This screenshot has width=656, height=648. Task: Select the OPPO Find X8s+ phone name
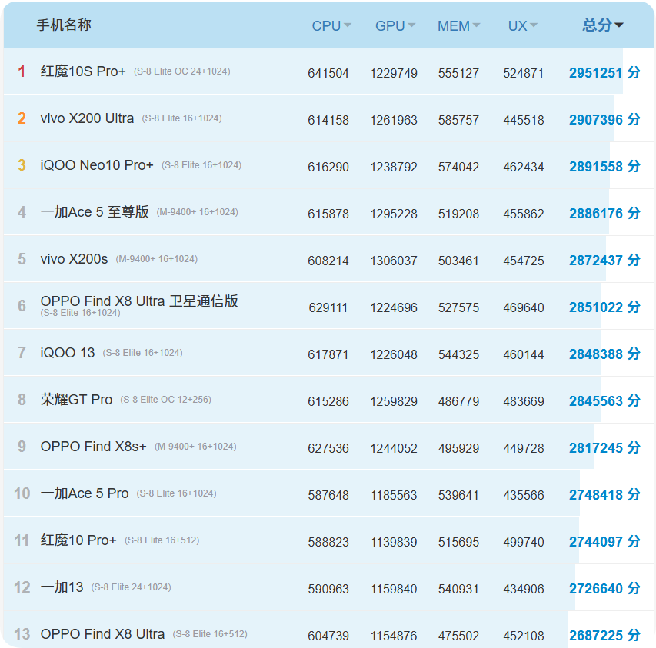93,447
